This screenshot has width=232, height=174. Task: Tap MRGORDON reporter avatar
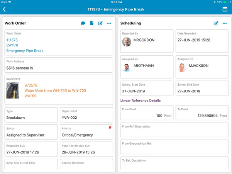click(127, 42)
